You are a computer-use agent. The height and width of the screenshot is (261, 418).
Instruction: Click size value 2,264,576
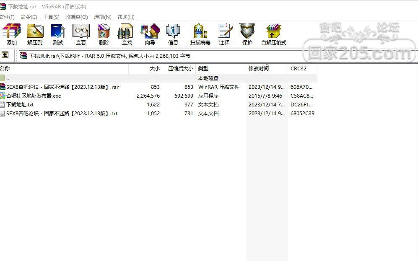coord(148,96)
